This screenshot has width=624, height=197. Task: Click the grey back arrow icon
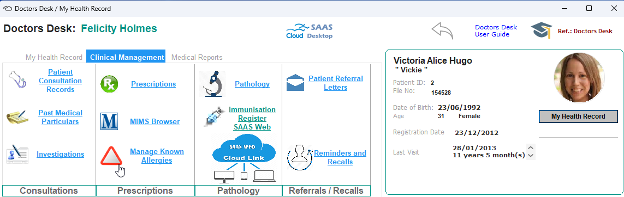pos(443,30)
